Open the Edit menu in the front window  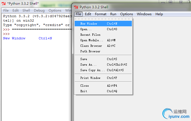(x=88, y=14)
